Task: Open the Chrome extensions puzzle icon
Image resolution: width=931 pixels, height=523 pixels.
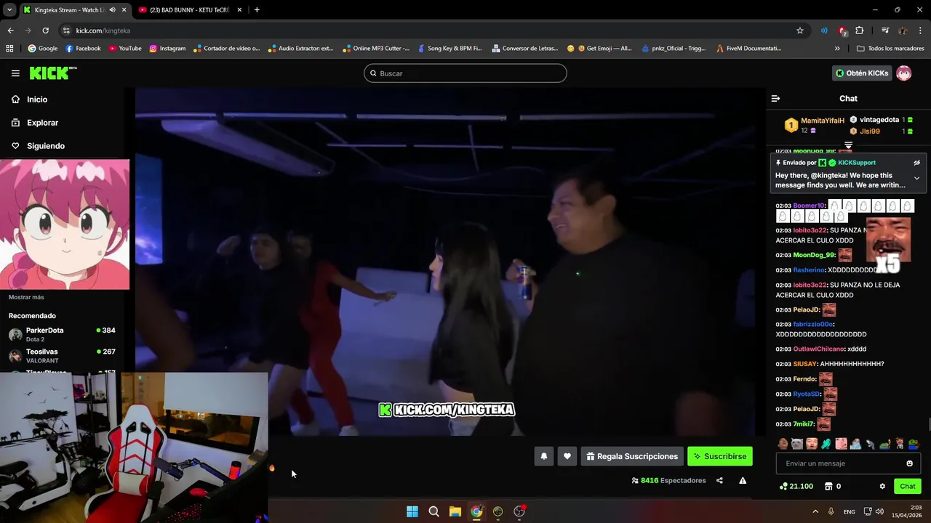Action: pos(860,31)
